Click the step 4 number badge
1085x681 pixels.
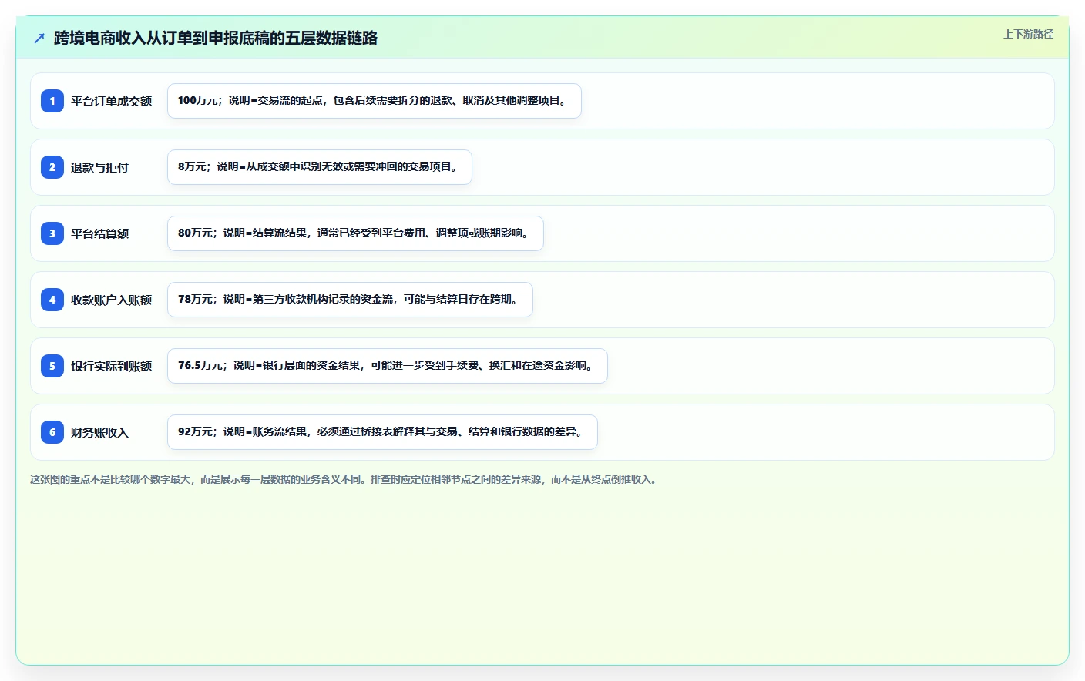tap(52, 300)
